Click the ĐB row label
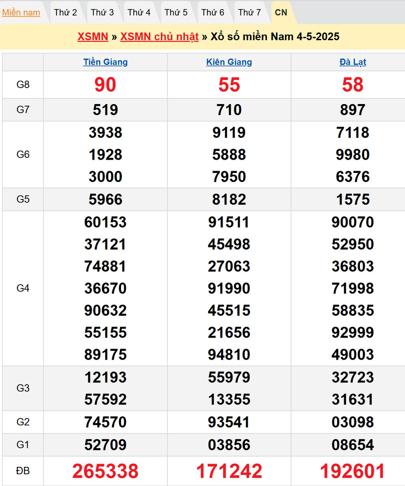Image resolution: width=405 pixels, height=486 pixels. point(23,471)
